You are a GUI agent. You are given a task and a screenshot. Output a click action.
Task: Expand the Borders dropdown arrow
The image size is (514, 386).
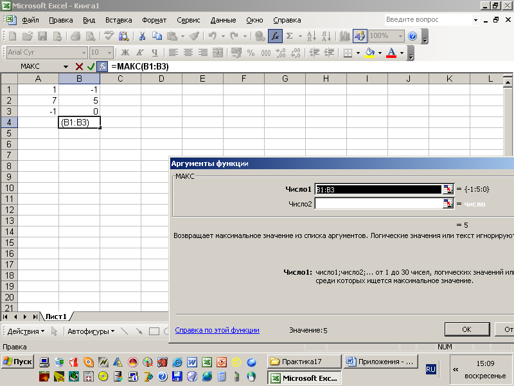coord(358,53)
